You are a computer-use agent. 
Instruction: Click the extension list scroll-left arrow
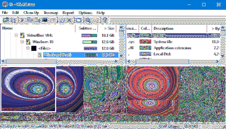129,62
